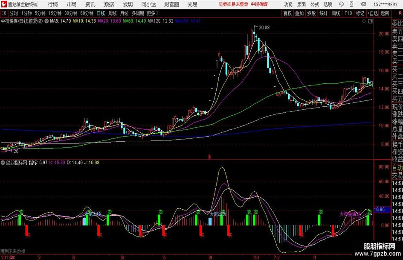Click the MA120: 12.82 indicator label
Viewport: 403px width, 260px height.
point(161,21)
